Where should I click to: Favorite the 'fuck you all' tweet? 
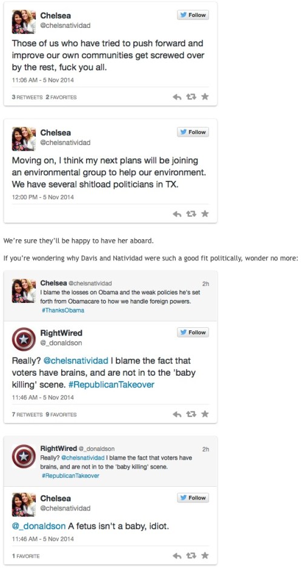(205, 97)
